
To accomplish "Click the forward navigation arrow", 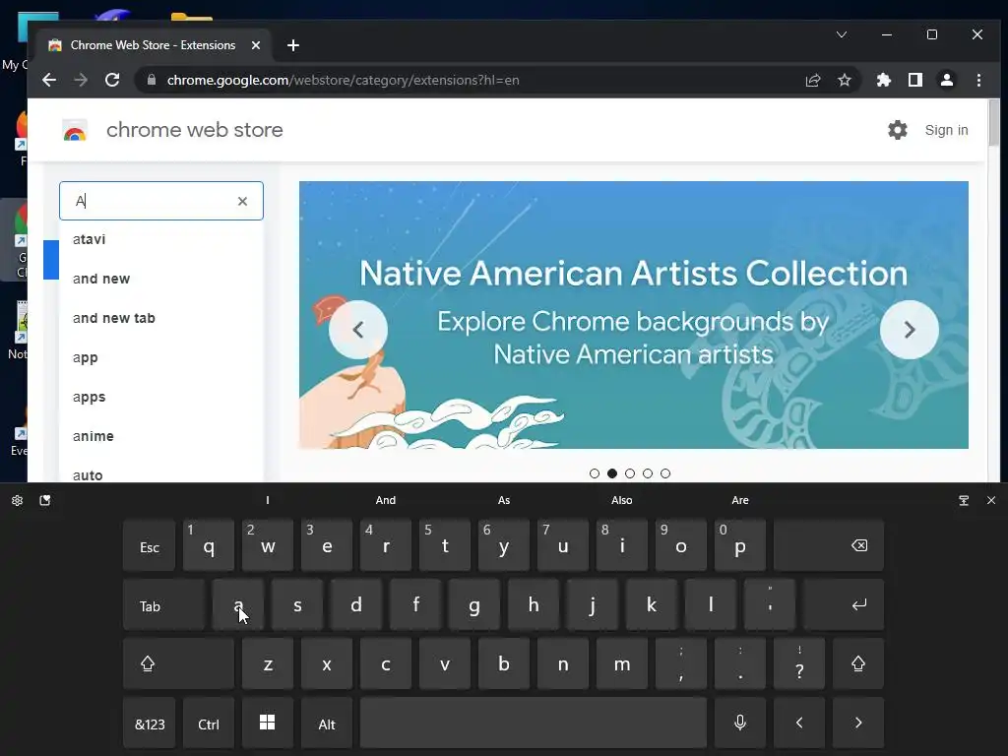I will (x=81, y=80).
